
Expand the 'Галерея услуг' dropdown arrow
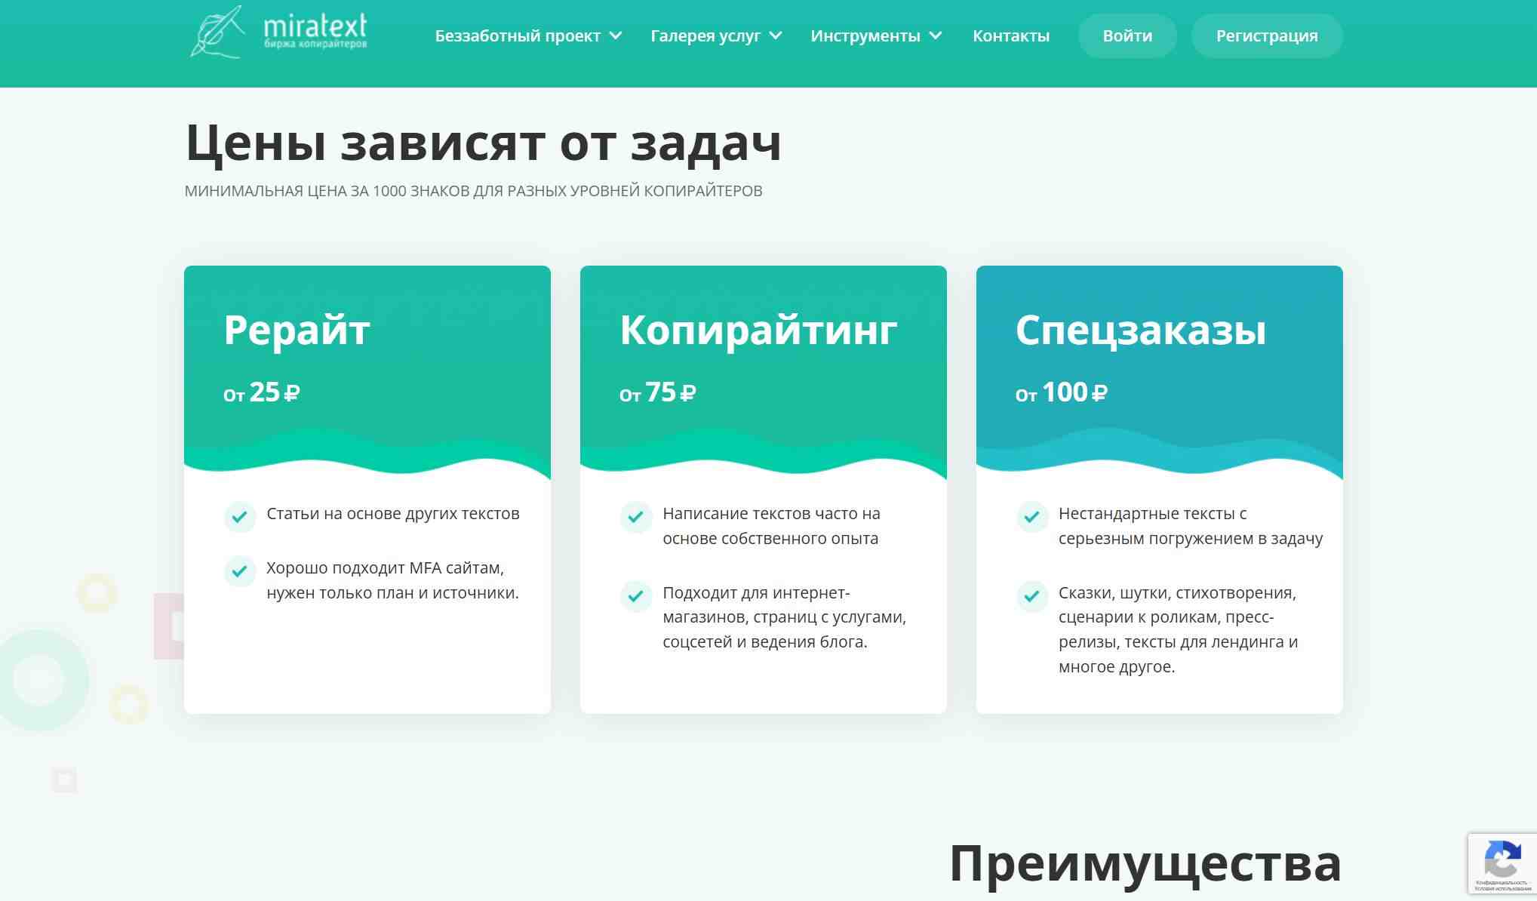(x=776, y=35)
